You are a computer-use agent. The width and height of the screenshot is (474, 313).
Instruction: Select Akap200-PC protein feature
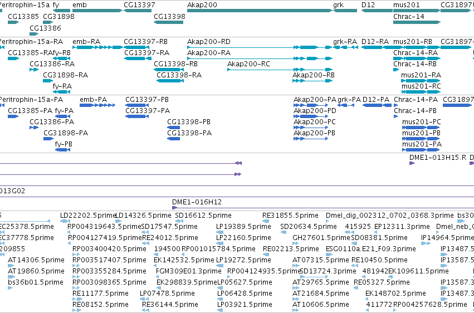311,128
